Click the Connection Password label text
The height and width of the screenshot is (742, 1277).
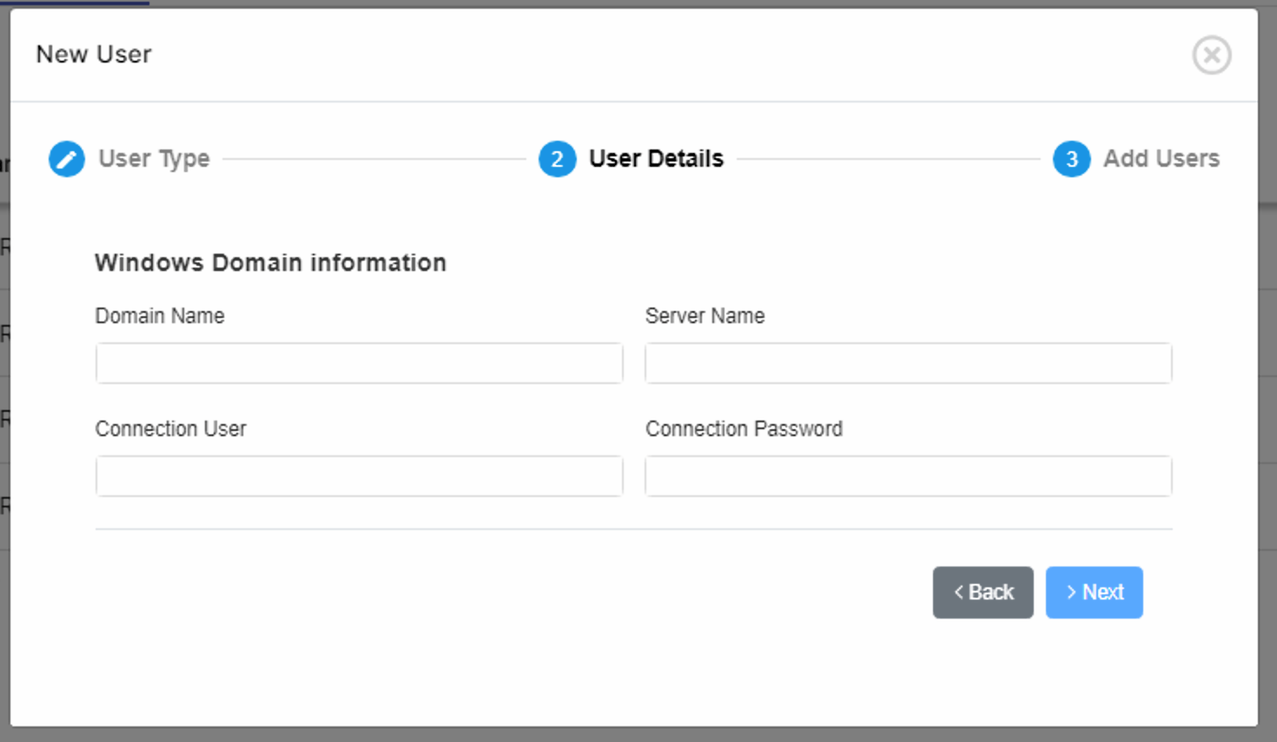point(744,429)
